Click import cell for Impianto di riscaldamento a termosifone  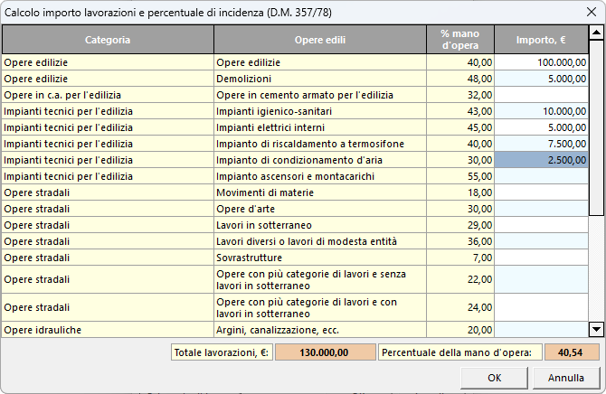541,144
